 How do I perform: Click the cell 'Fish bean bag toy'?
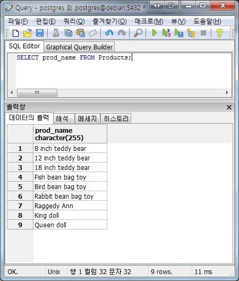coord(70,177)
